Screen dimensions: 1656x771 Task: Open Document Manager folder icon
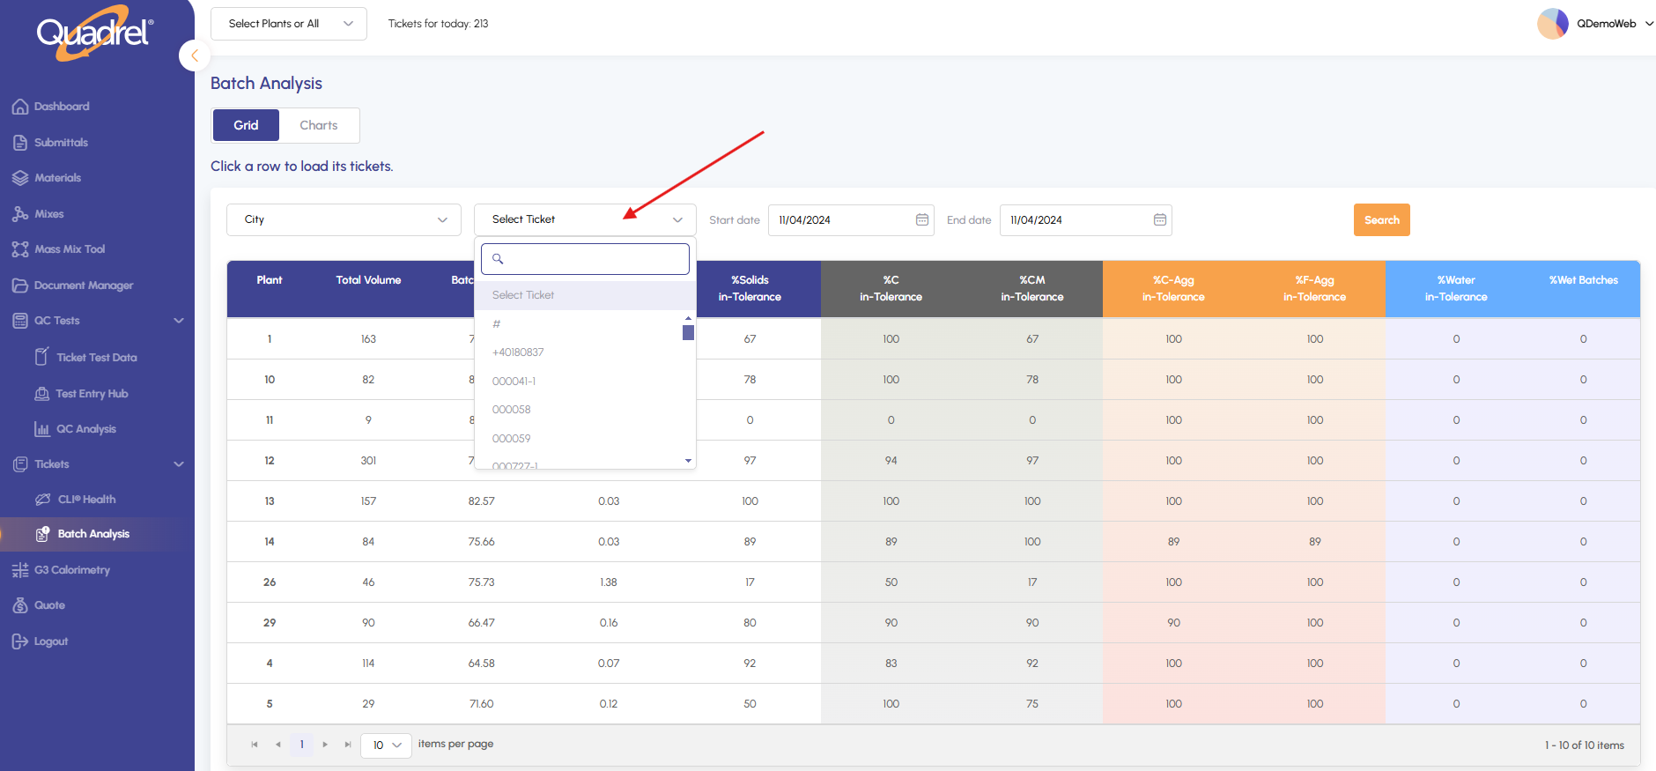pyautogui.click(x=20, y=285)
